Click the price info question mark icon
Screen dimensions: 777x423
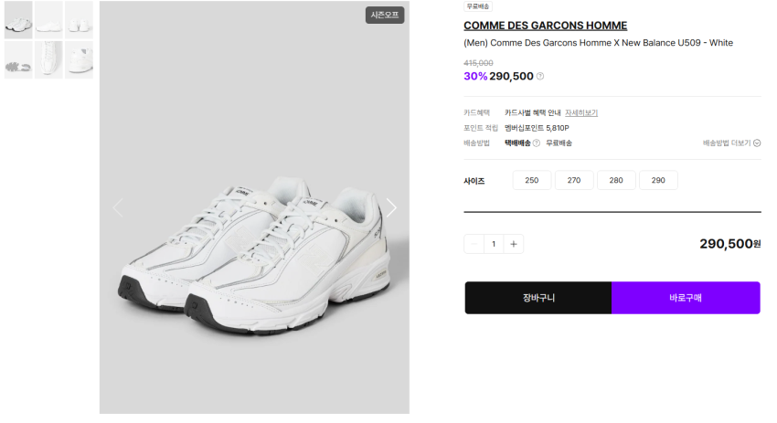pyautogui.click(x=540, y=77)
